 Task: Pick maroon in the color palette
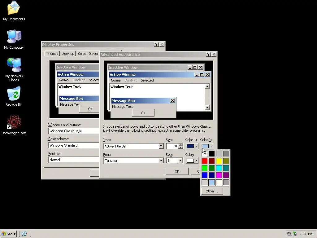(x=212, y=161)
